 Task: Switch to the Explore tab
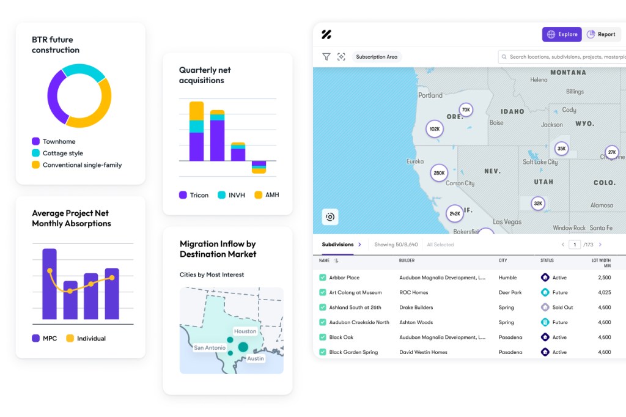click(562, 34)
